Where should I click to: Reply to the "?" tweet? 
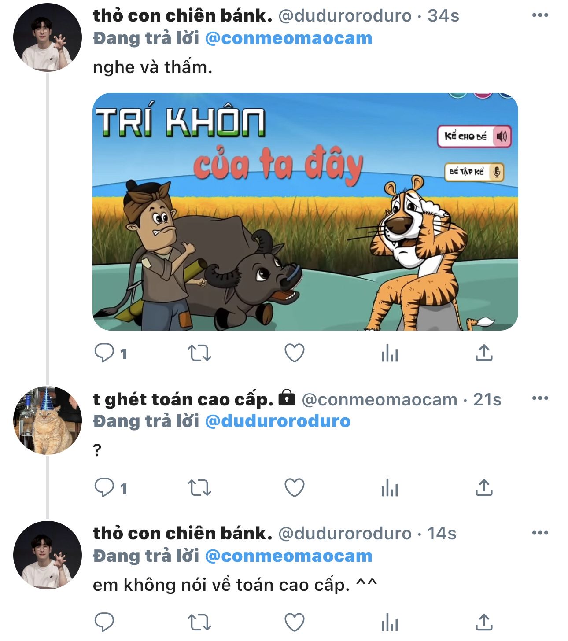(105, 488)
